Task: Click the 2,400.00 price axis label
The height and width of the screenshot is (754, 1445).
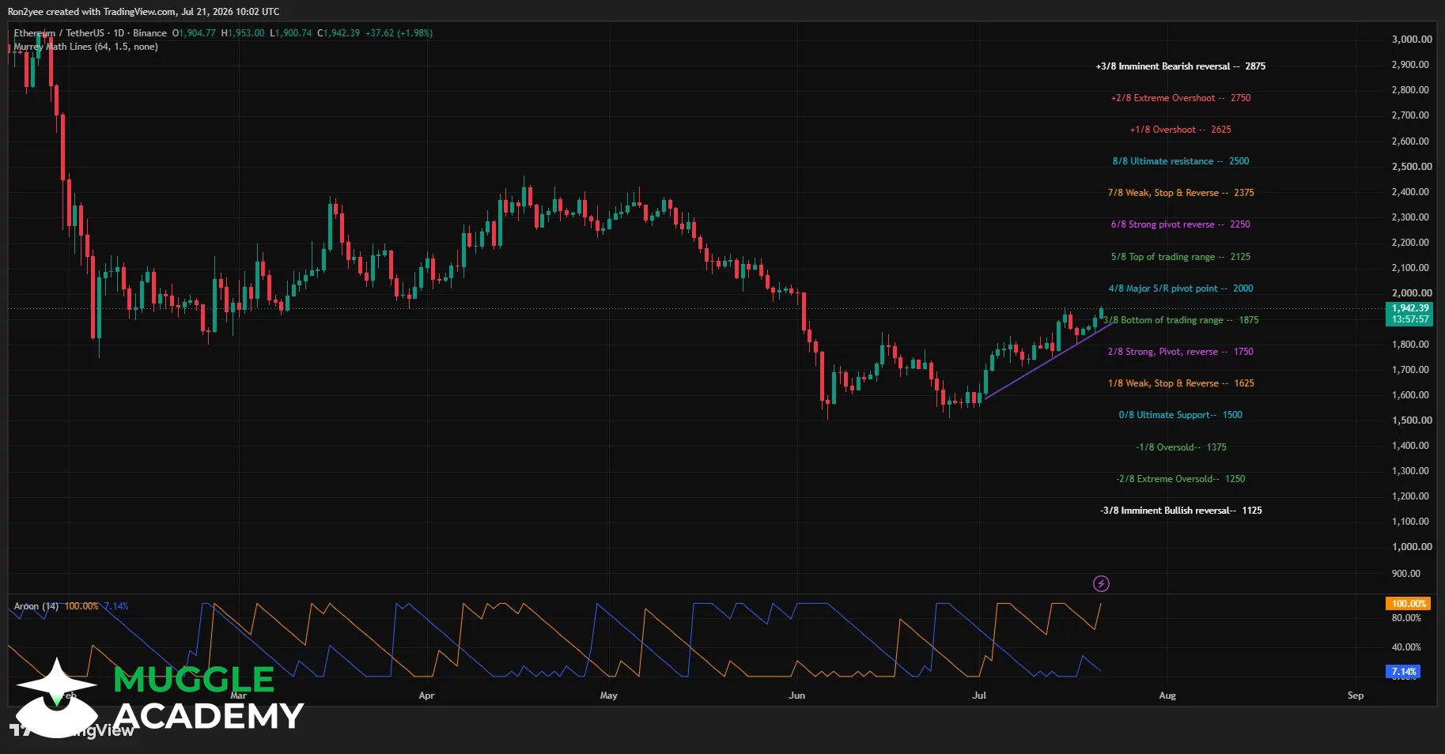Action: click(x=1412, y=191)
